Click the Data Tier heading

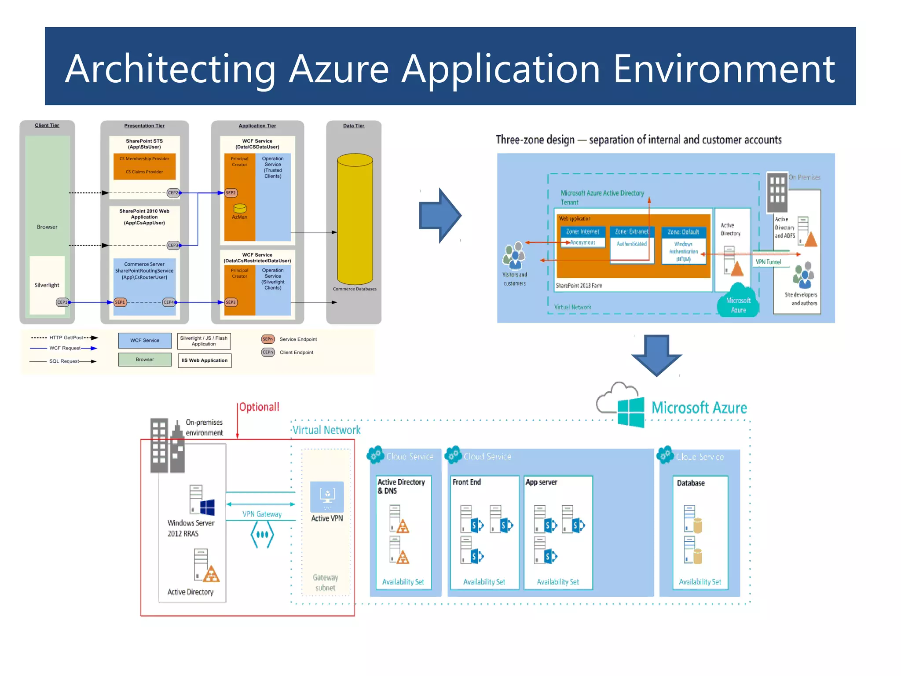(354, 126)
